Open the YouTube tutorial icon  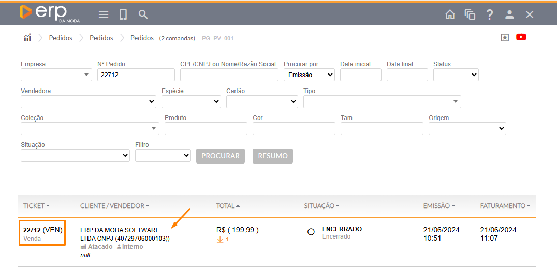521,37
